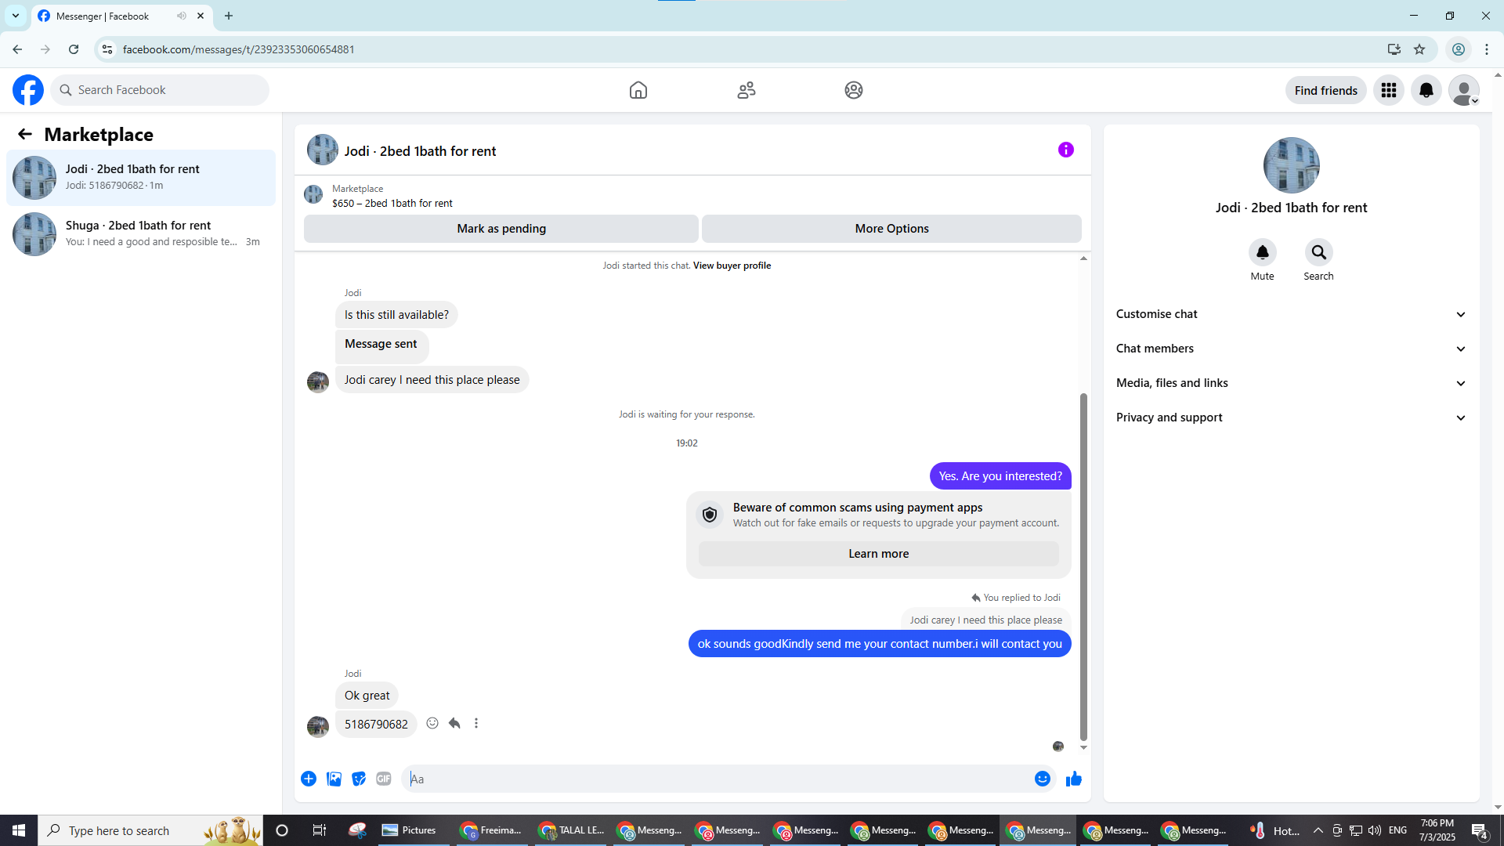The width and height of the screenshot is (1504, 846).
Task: Open the emoji picker in the message box
Action: click(x=1042, y=779)
